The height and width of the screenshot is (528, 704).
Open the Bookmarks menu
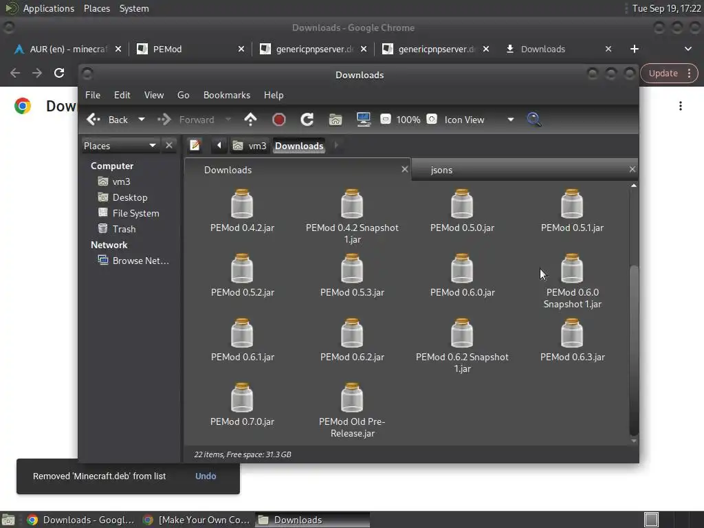click(227, 95)
